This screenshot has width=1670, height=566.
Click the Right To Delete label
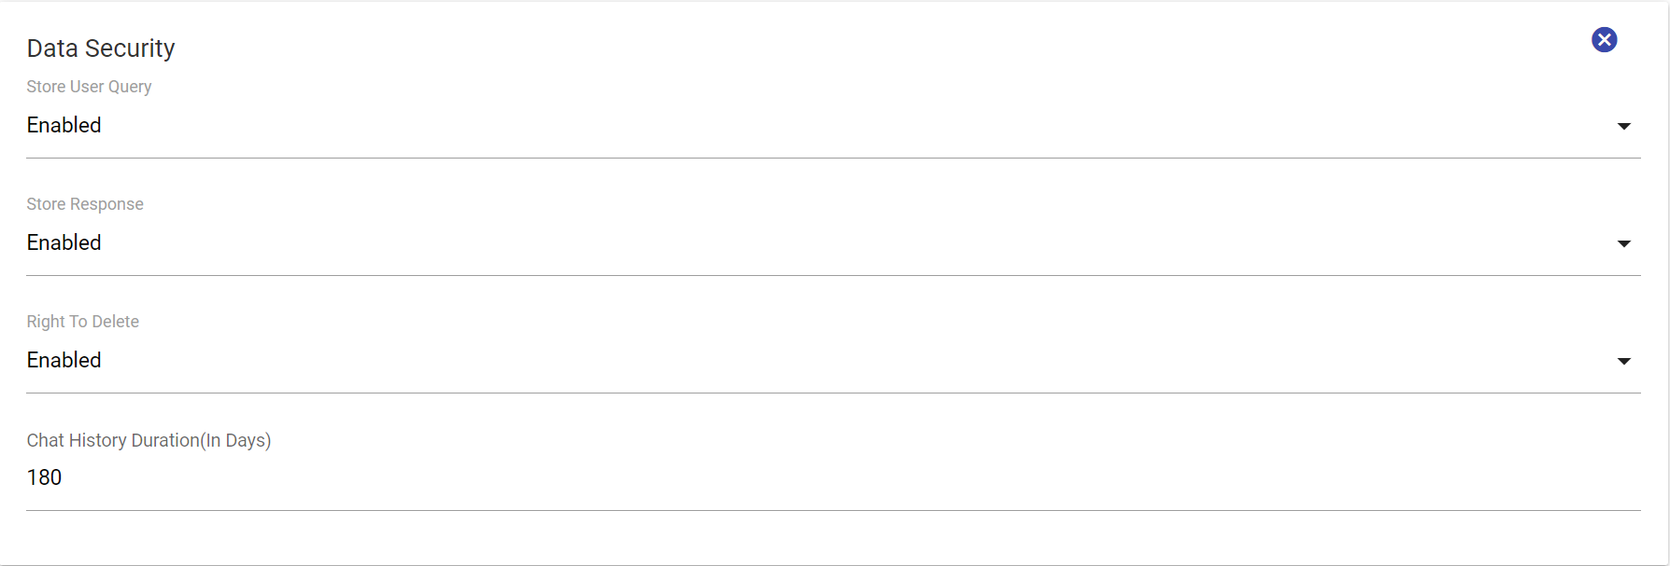pyautogui.click(x=83, y=322)
